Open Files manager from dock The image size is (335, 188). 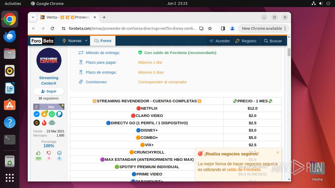click(x=10, y=54)
